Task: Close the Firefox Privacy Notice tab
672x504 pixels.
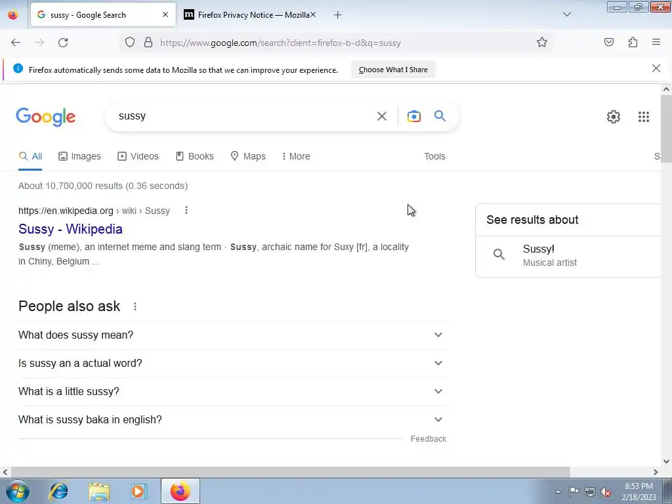Action: [313, 14]
